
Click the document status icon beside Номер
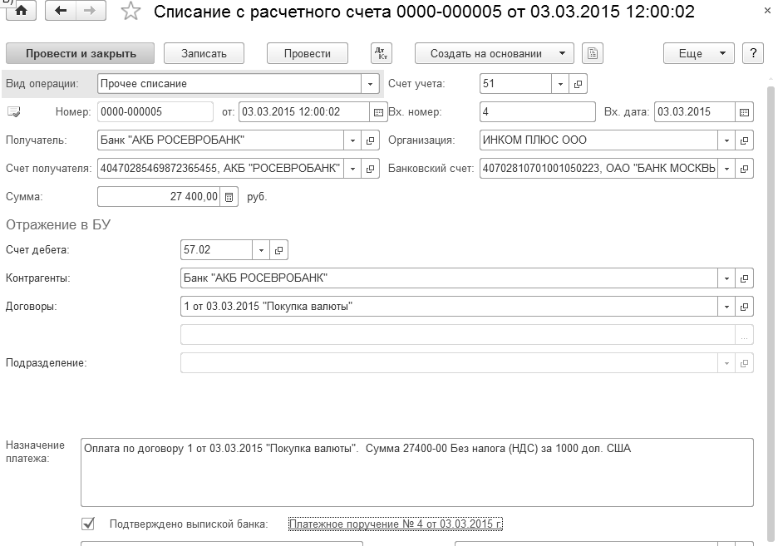pyautogui.click(x=14, y=112)
